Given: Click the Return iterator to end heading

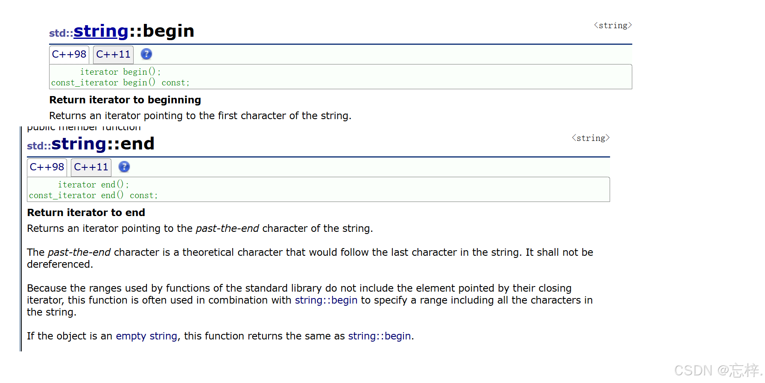Looking at the screenshot, I should pos(86,213).
